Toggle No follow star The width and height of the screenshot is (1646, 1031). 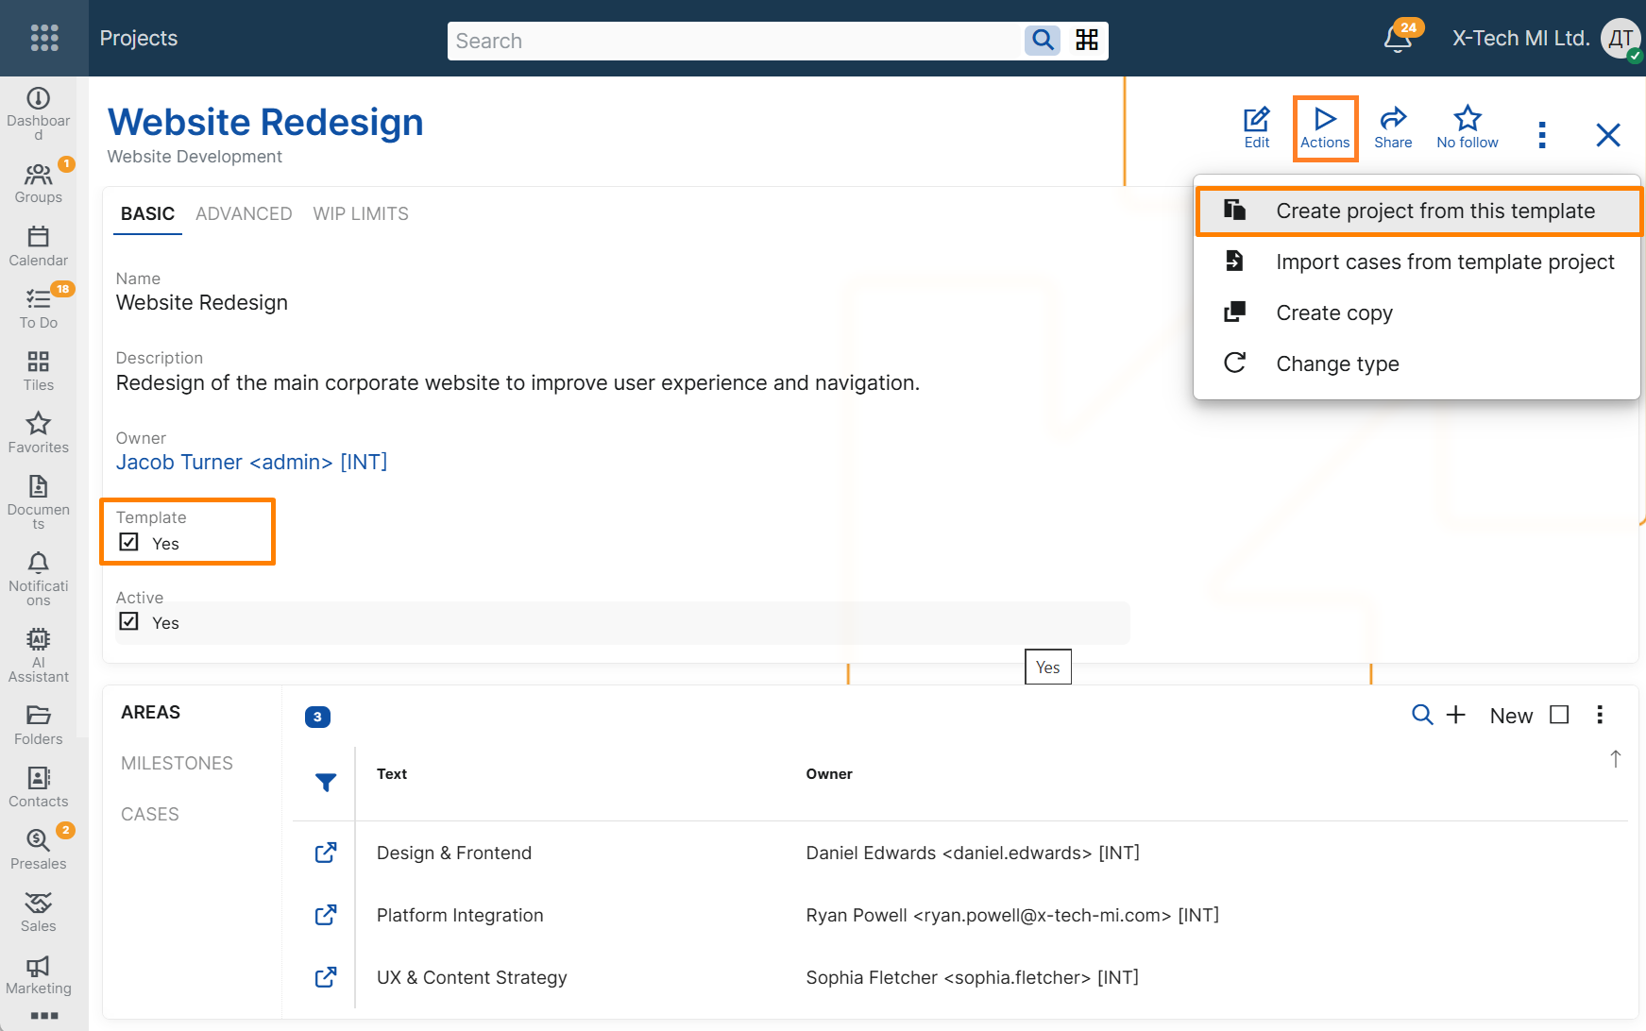(1468, 127)
